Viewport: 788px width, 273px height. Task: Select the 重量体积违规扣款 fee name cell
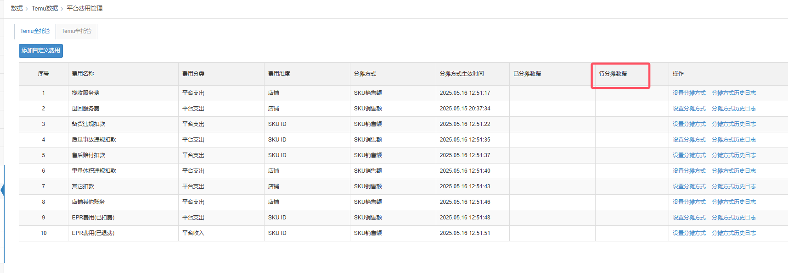123,171
